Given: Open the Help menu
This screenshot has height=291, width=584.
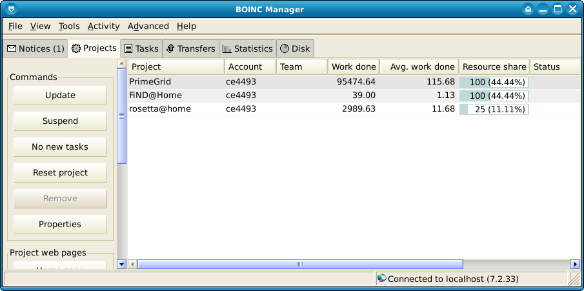Looking at the screenshot, I should pos(186,26).
